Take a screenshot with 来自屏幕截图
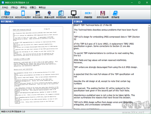 point(74,14)
